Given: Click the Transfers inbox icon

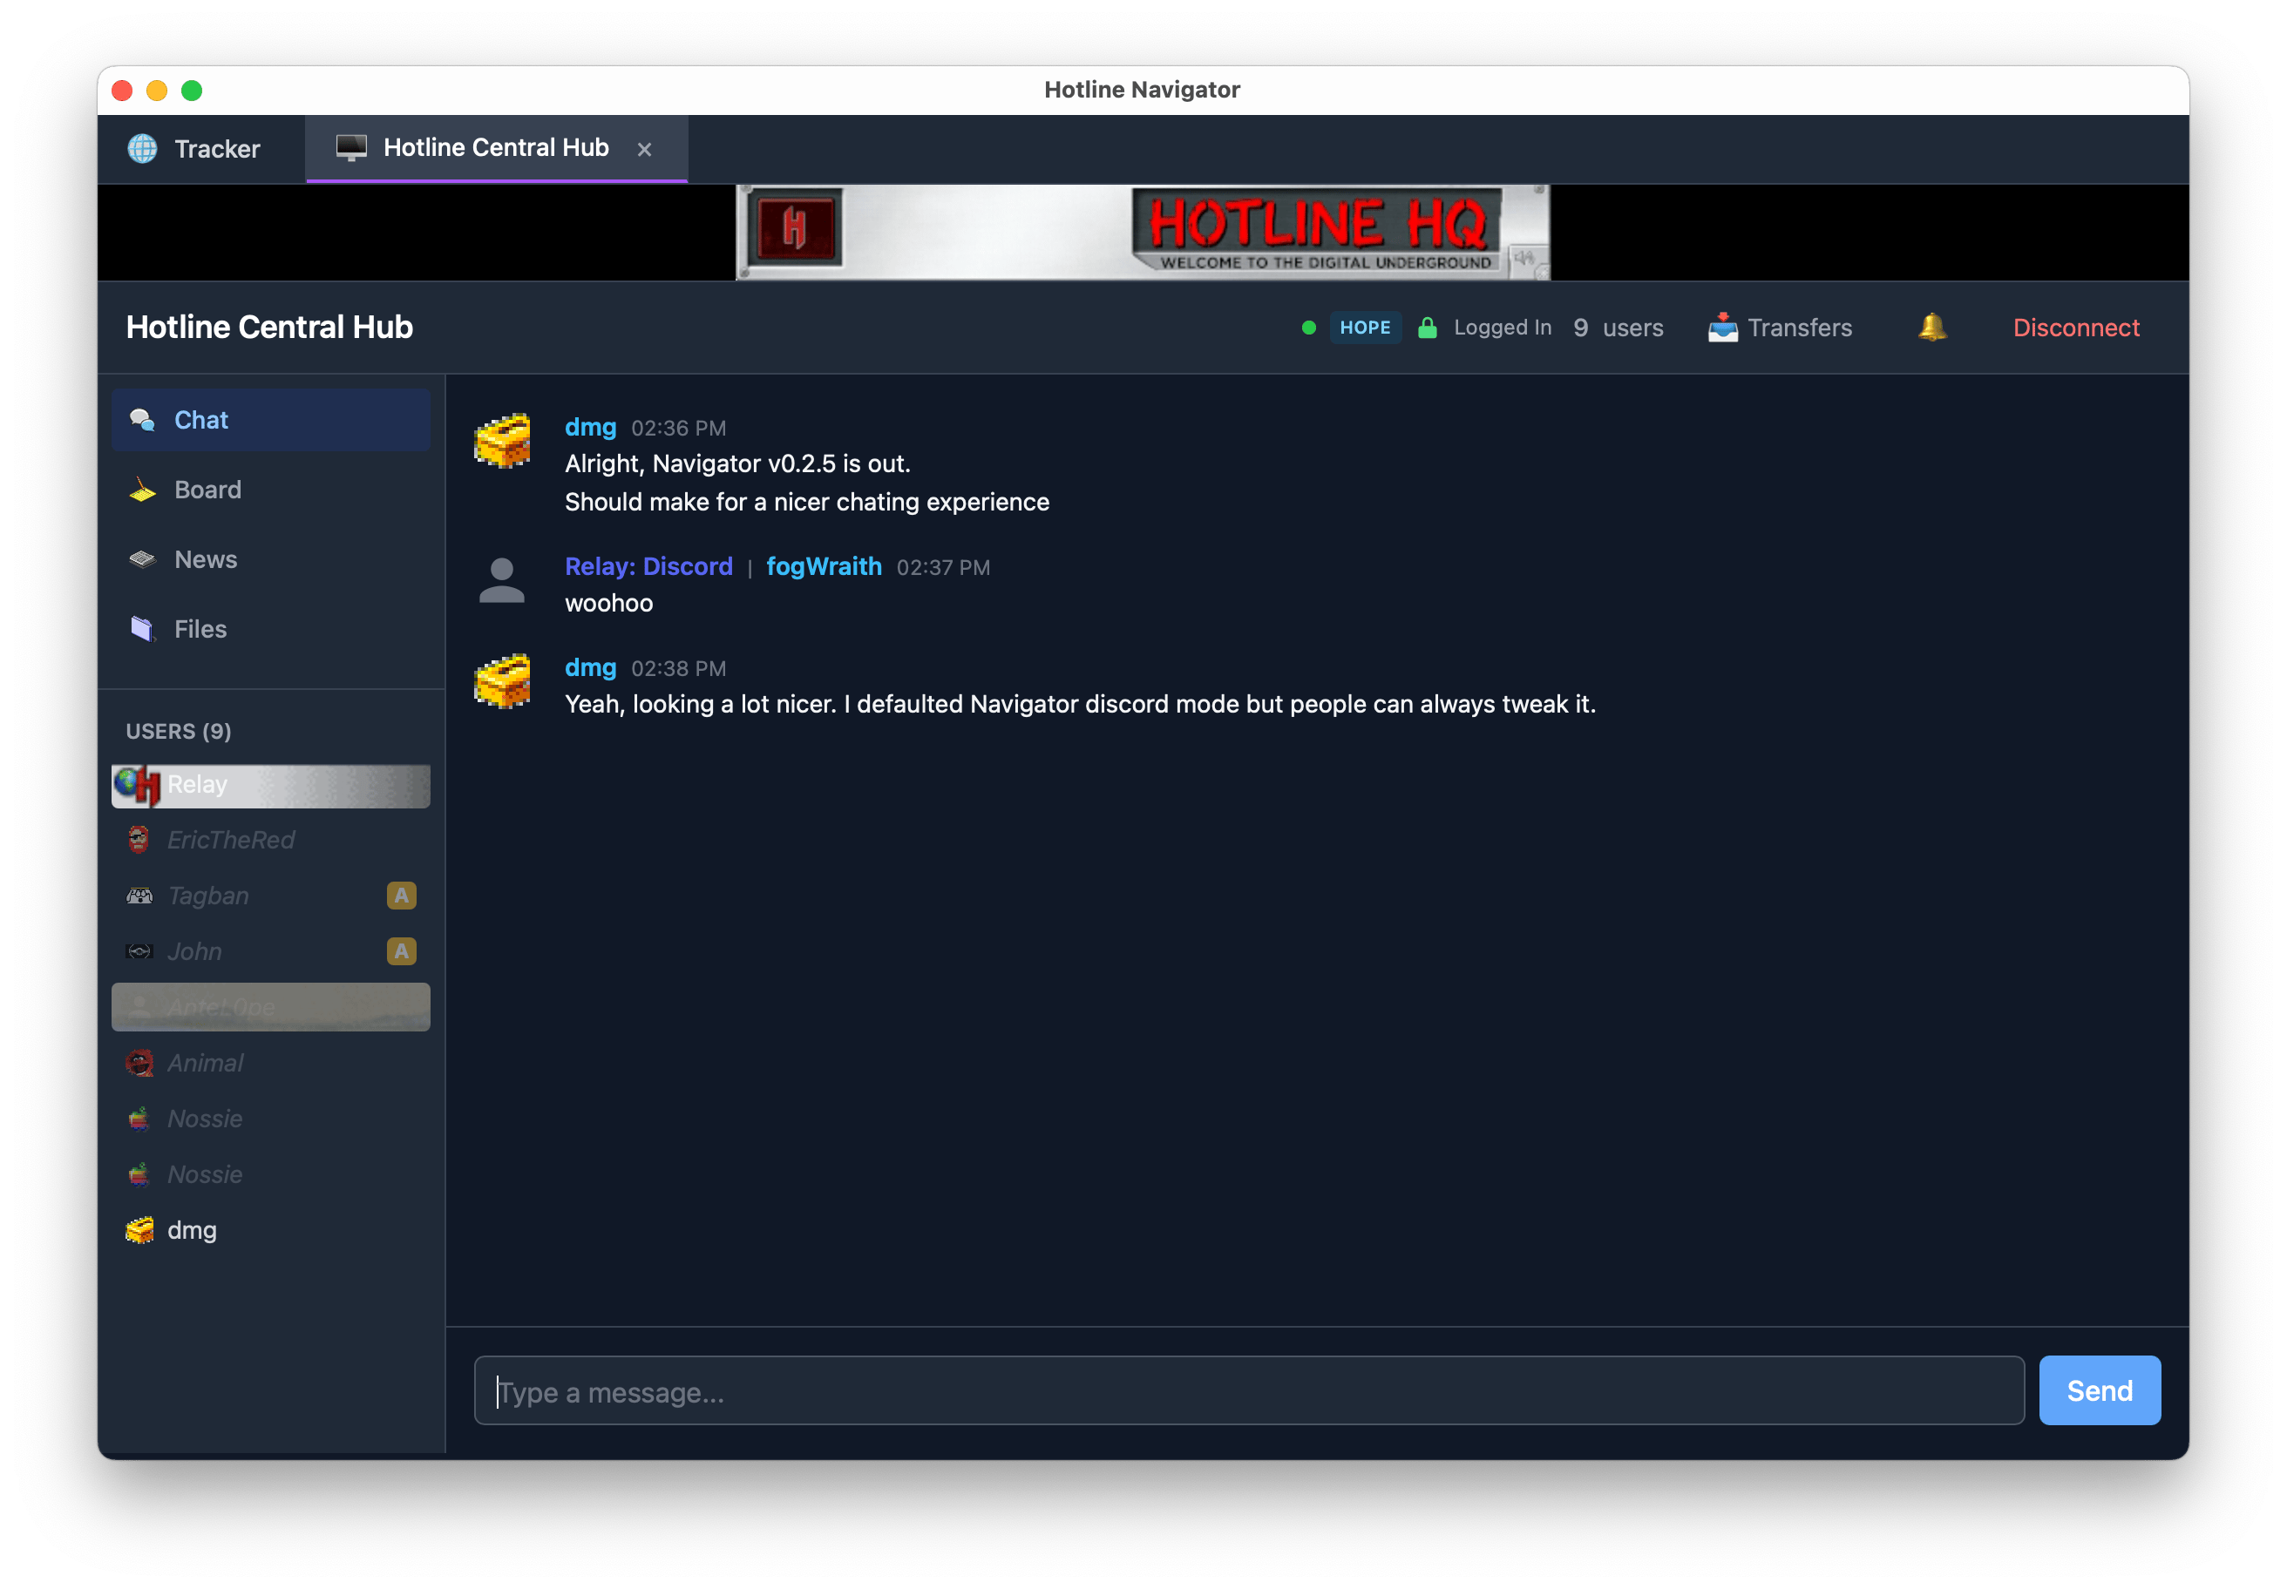Looking at the screenshot, I should (1722, 327).
